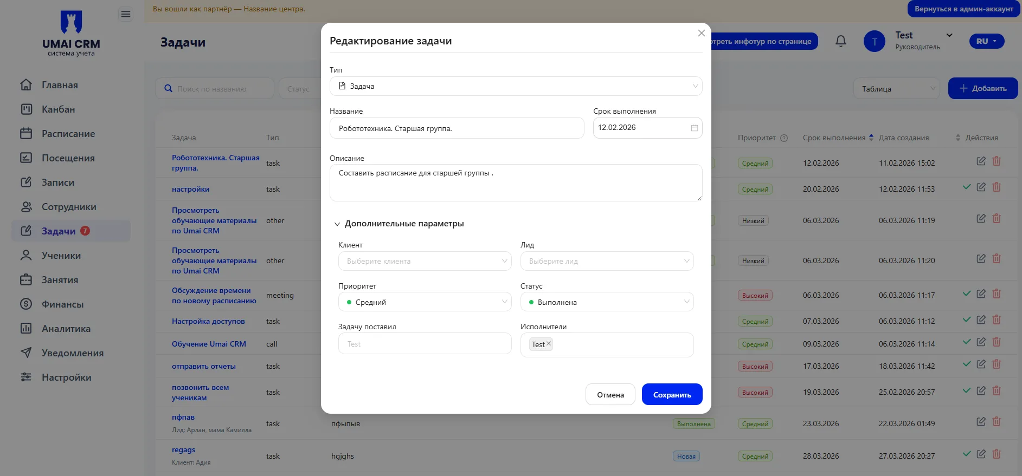The image size is (1022, 476).
Task: Click the Название input field
Action: click(457, 128)
